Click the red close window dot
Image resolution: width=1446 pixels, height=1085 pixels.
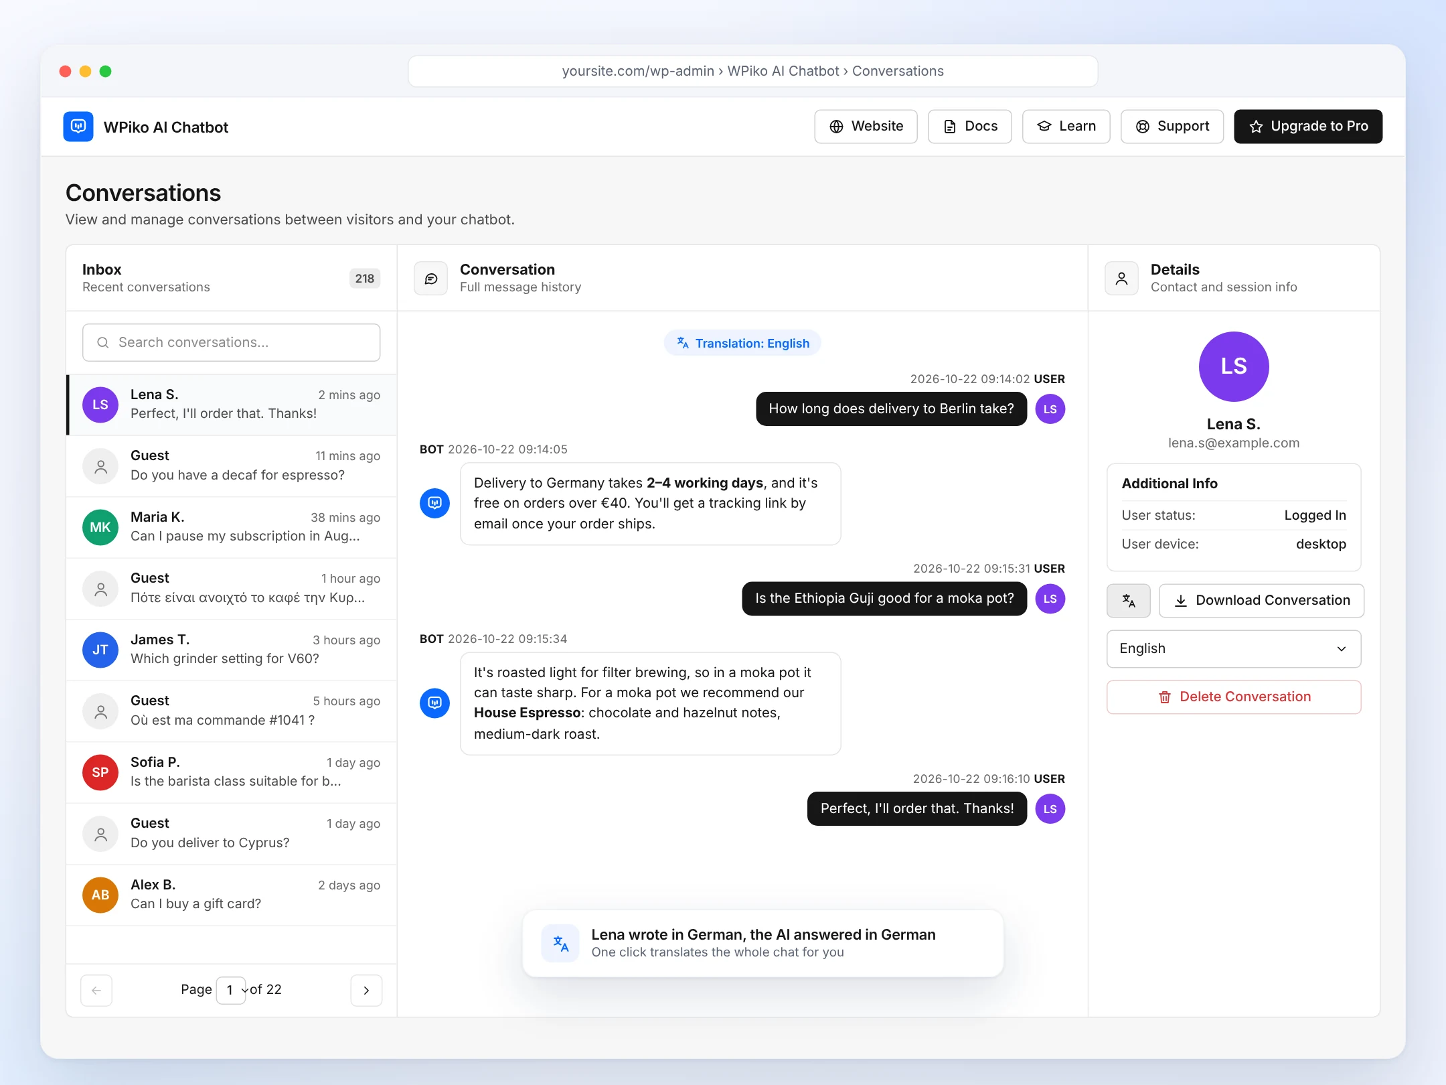coord(65,71)
